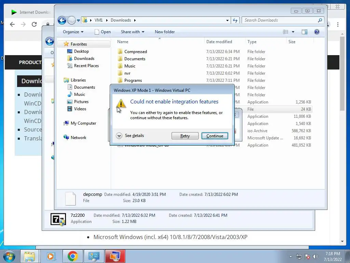Viewport: 350px width, 263px height.
Task: Select Libraries in the navigation pane
Action: coord(78,80)
